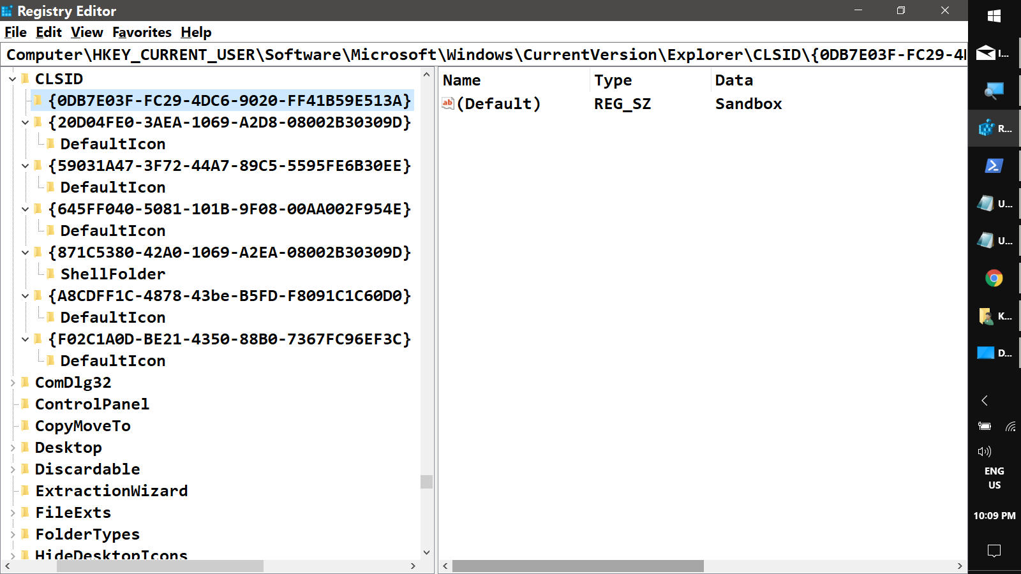Select the {59031A47-3F72-44A7-89C5-5595FE6B30EE} key
The width and height of the screenshot is (1021, 574).
click(230, 166)
